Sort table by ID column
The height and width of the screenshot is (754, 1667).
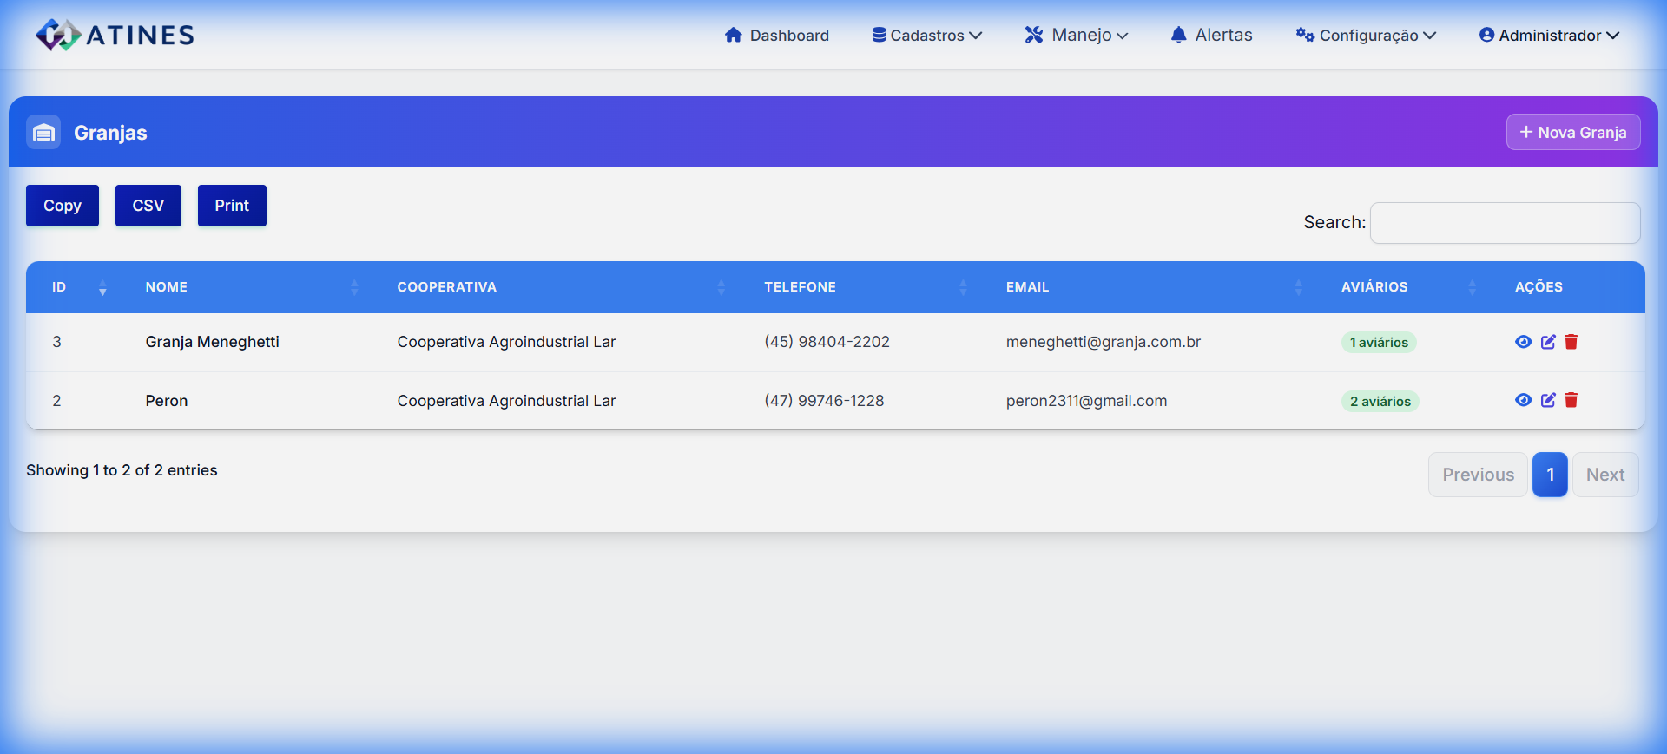59,287
